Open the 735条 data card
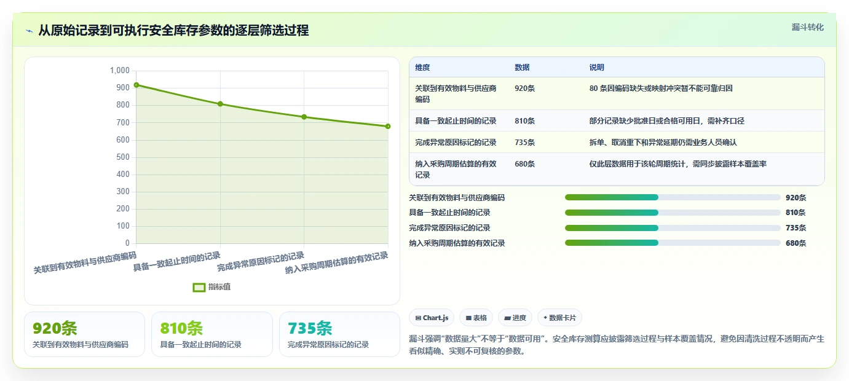The image size is (849, 381). pyautogui.click(x=339, y=334)
